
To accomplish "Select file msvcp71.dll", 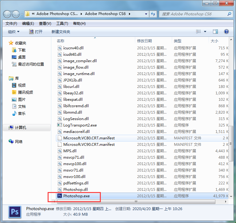I will click(74, 157).
